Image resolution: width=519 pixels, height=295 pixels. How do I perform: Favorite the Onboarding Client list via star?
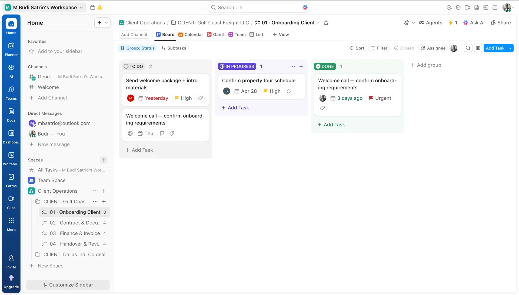click(326, 23)
